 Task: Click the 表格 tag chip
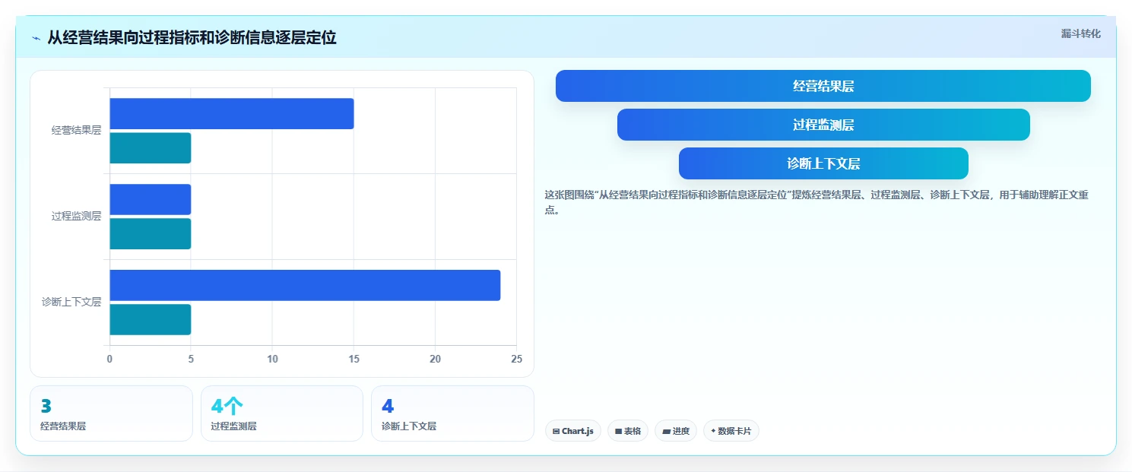click(x=627, y=431)
